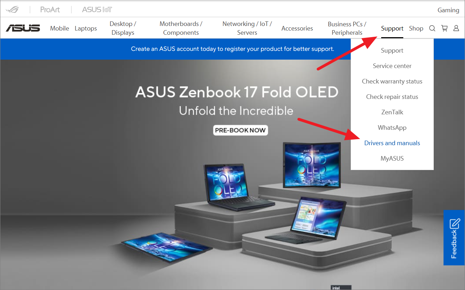Click the blue Create an ASUS account banner

tap(232, 49)
